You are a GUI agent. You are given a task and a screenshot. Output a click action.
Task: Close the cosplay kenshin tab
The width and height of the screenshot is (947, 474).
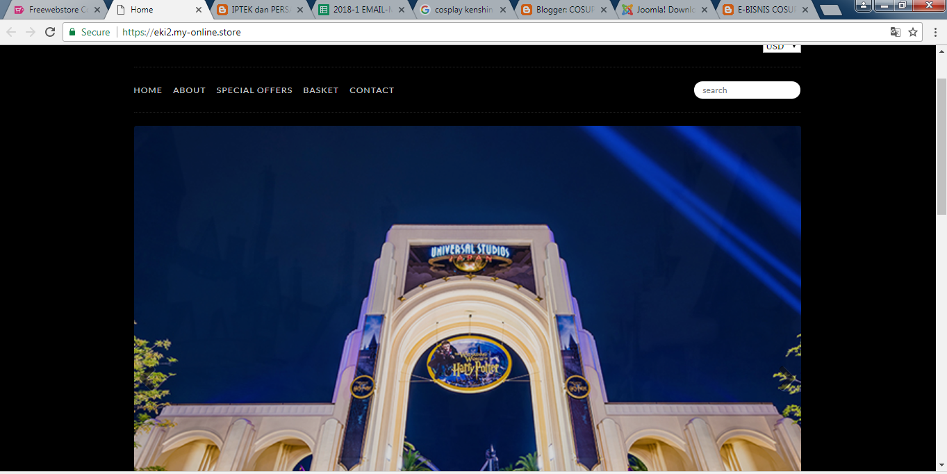click(503, 10)
